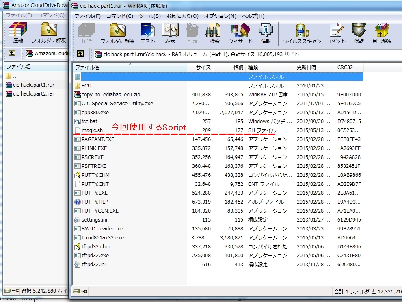Open the オプション(N) menu

click(220, 16)
